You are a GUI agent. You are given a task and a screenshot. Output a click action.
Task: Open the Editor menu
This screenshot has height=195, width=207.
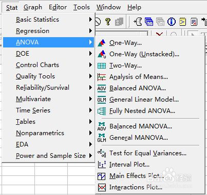point(58,7)
